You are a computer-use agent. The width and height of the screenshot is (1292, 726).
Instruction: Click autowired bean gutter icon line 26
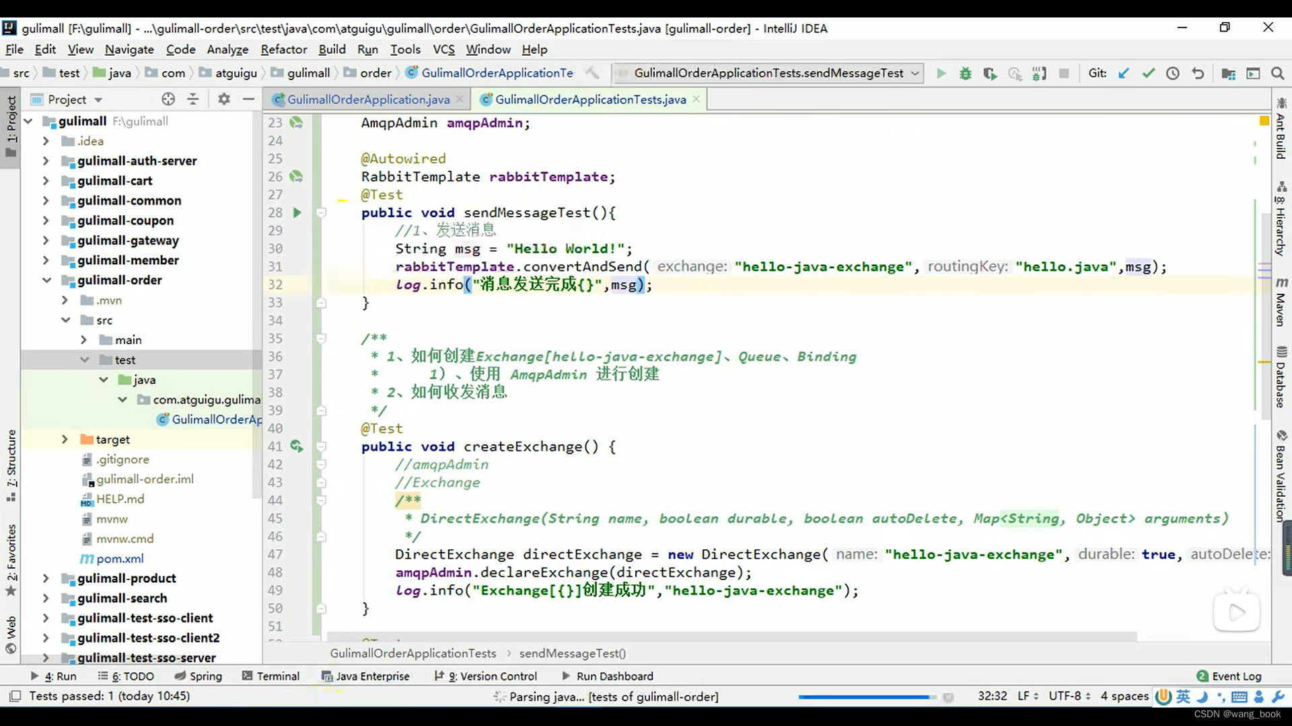296,177
